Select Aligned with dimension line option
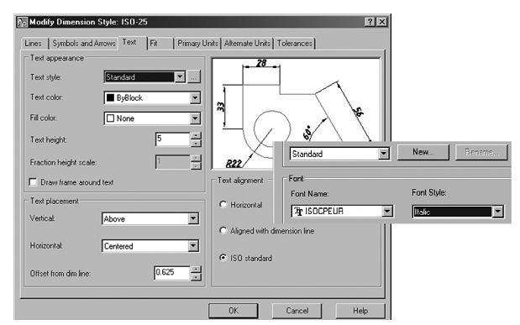The height and width of the screenshot is (325, 520). point(223,230)
